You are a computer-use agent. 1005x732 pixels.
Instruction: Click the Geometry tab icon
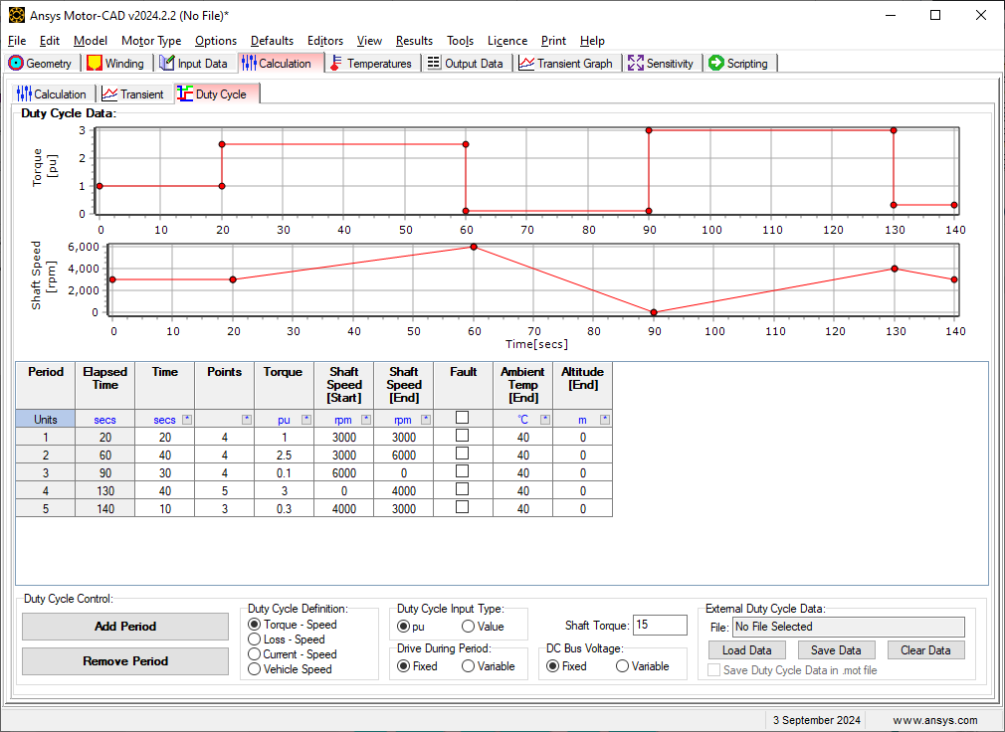[16, 63]
